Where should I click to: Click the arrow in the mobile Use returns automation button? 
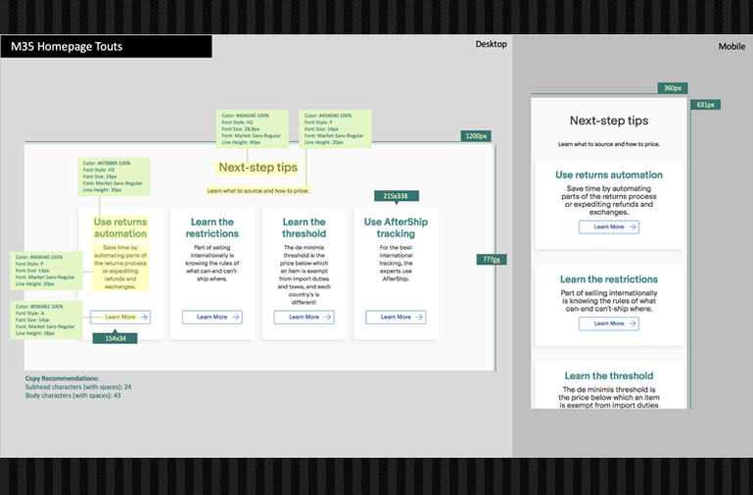(x=632, y=226)
